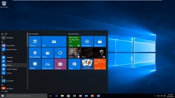Click the Play and explore group title

point(74,34)
